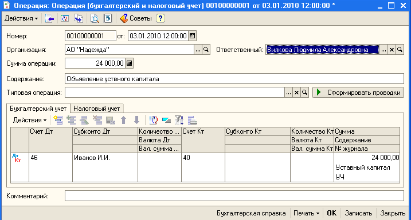This screenshot has height=220, width=411.
Task: Switch to Налоговый учет tab
Action: [97, 109]
